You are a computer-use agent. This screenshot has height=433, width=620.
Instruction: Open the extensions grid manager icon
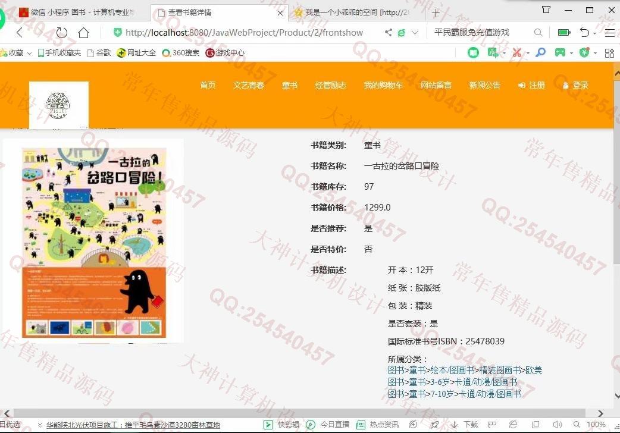[609, 53]
